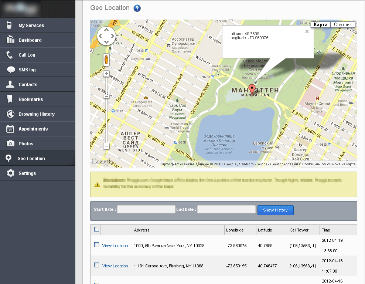Click address text 11101 Corona Ave, Flushing
Viewport: 365px width, 284px height.
[168, 266]
